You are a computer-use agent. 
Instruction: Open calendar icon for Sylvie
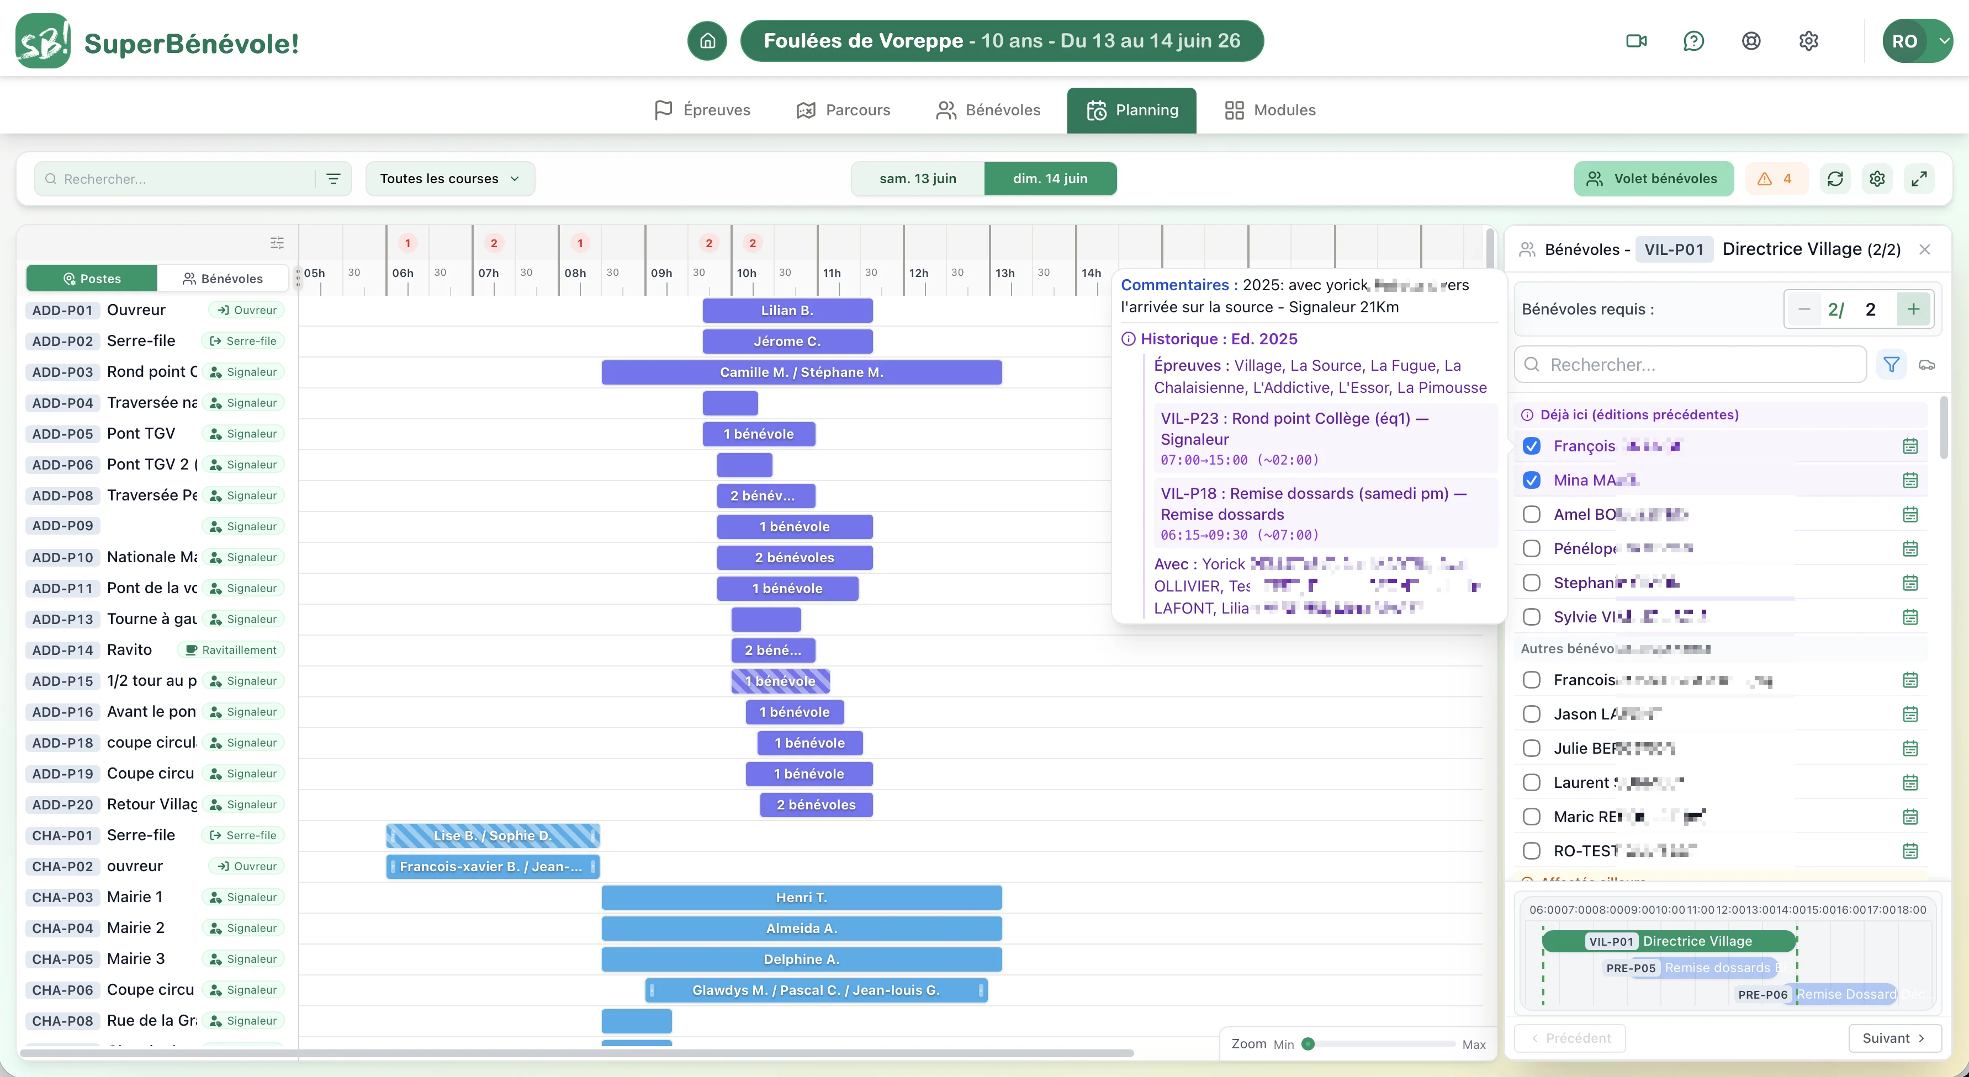pyautogui.click(x=1909, y=617)
